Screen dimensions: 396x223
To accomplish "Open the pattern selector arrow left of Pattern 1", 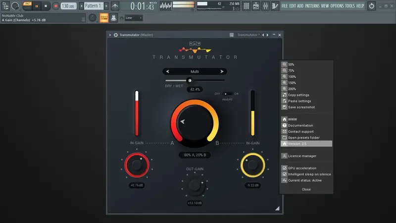I will point(81,6).
